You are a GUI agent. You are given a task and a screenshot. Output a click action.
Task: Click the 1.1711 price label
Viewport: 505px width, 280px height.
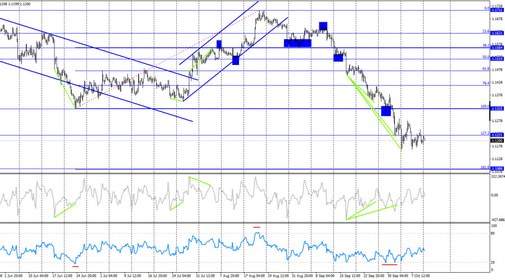coord(497,10)
